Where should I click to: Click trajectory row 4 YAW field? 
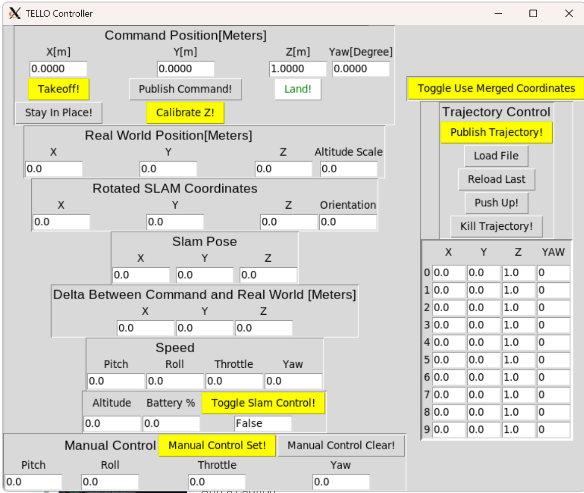tap(554, 342)
